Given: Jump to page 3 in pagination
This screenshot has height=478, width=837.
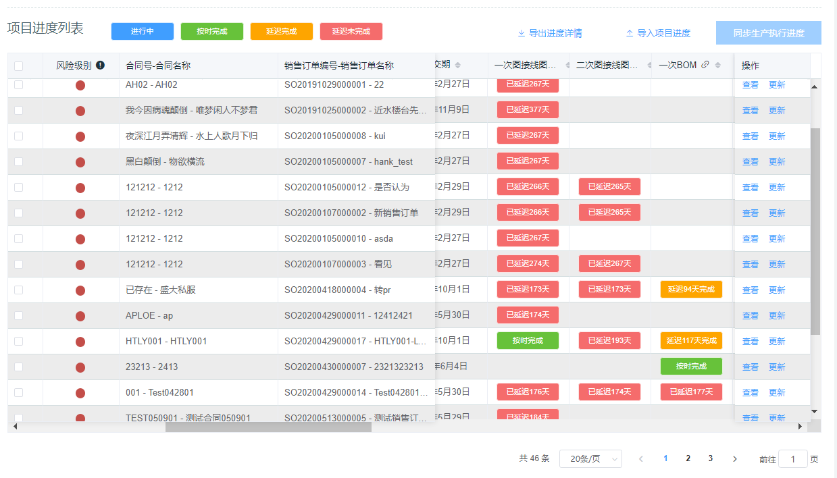Looking at the screenshot, I should tap(710, 458).
